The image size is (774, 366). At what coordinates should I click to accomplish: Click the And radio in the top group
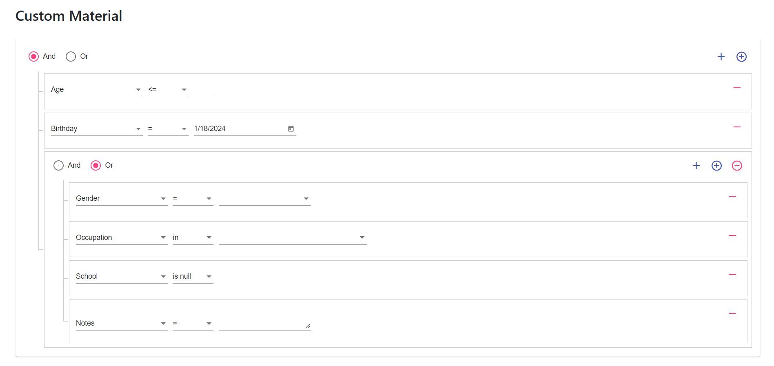(33, 56)
